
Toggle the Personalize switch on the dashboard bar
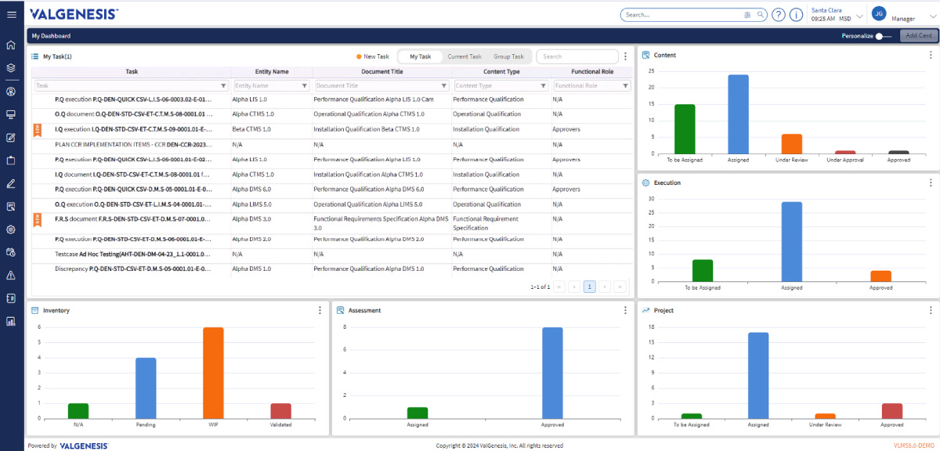coord(879,35)
